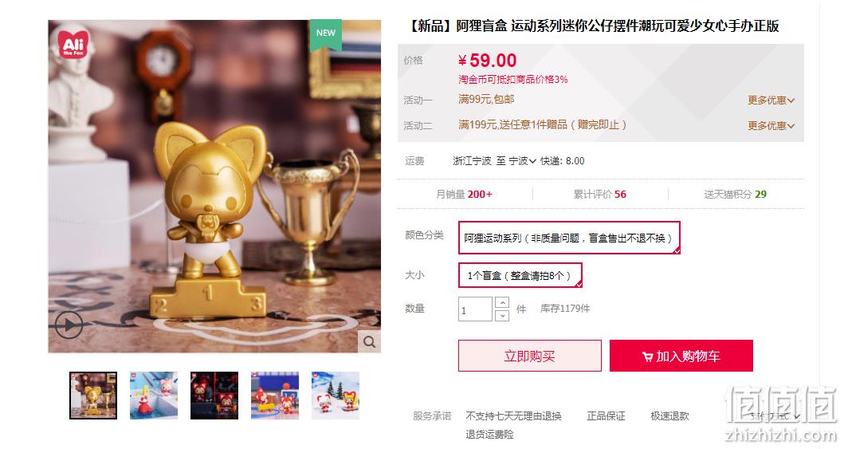
Task: Select the swimming pool scene thumbnail
Action: click(x=153, y=396)
